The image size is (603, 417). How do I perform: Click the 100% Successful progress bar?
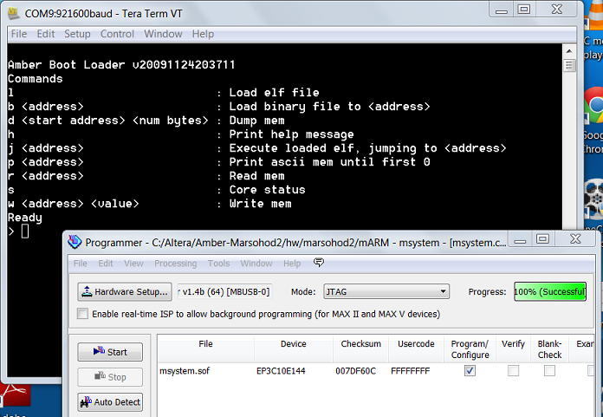[x=550, y=291]
